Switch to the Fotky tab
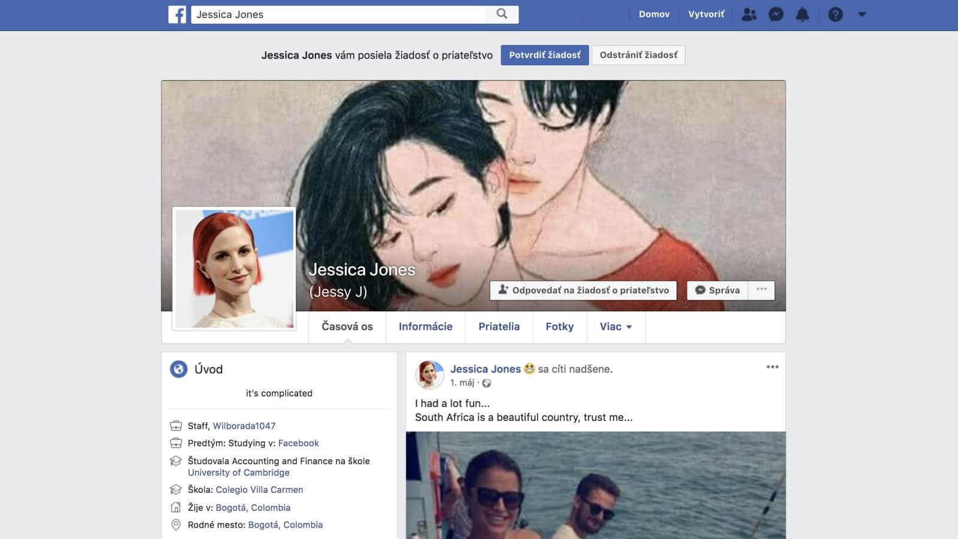This screenshot has height=539, width=958. [x=560, y=327]
